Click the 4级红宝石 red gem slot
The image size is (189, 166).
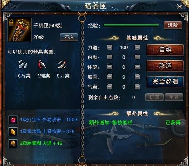(x=13, y=120)
